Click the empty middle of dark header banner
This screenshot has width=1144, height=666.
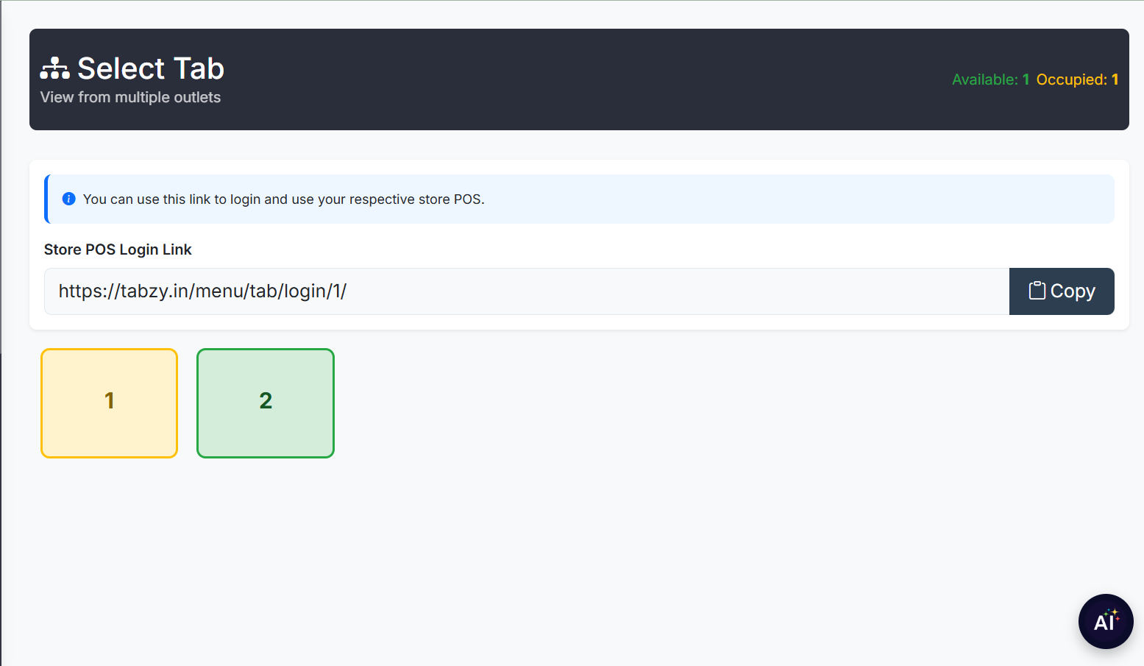(x=574, y=79)
